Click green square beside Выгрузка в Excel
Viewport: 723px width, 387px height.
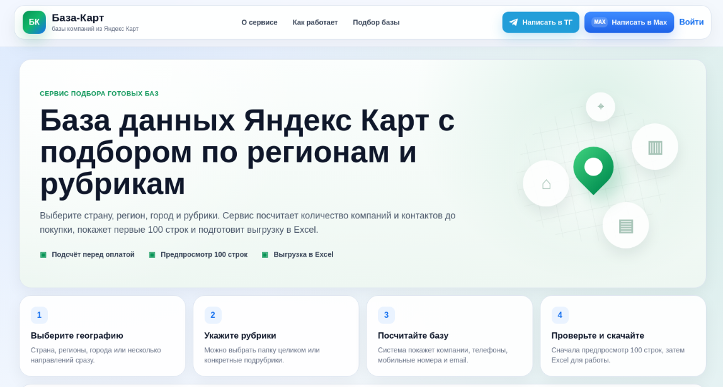point(265,255)
